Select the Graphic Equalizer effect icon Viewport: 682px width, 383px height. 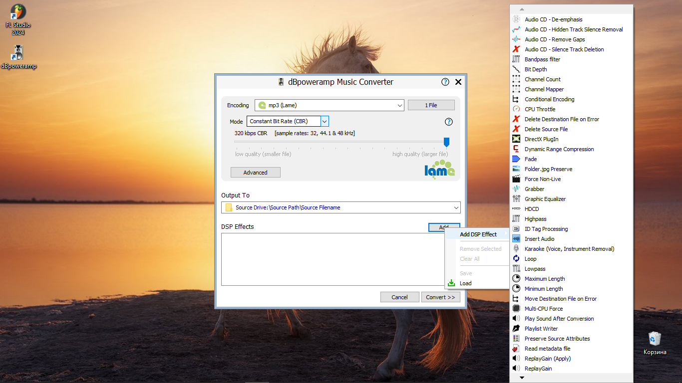pyautogui.click(x=516, y=199)
